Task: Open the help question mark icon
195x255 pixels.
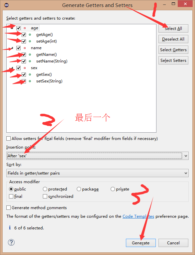Action: tap(11, 242)
